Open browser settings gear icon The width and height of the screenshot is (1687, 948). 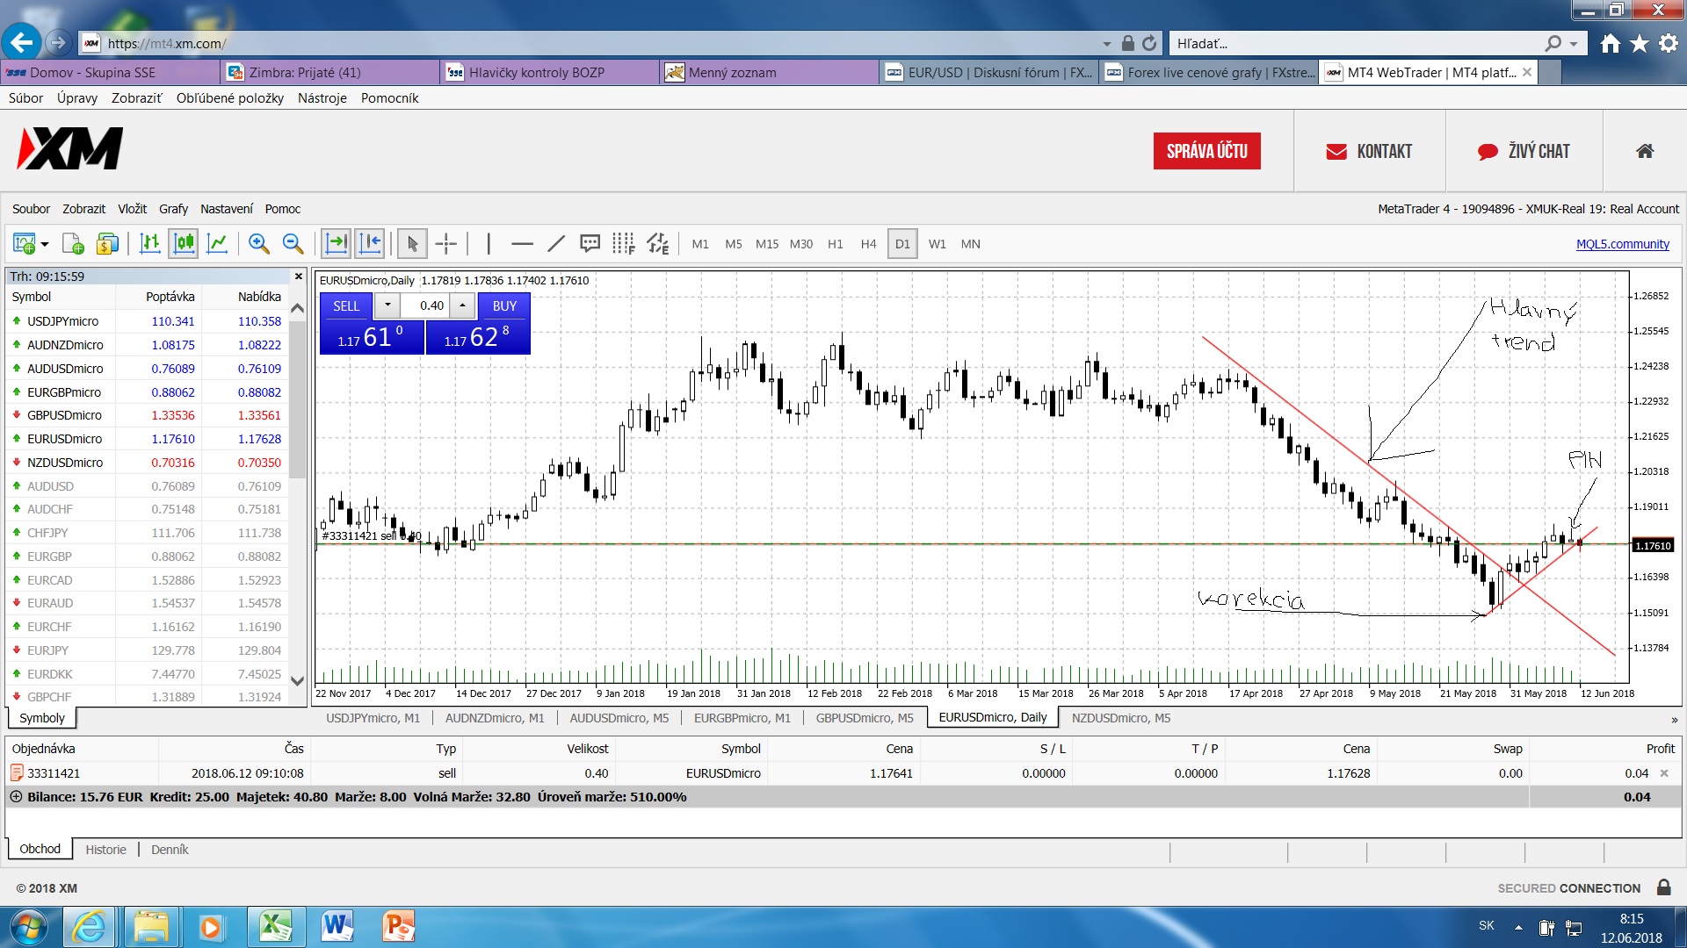[1669, 43]
